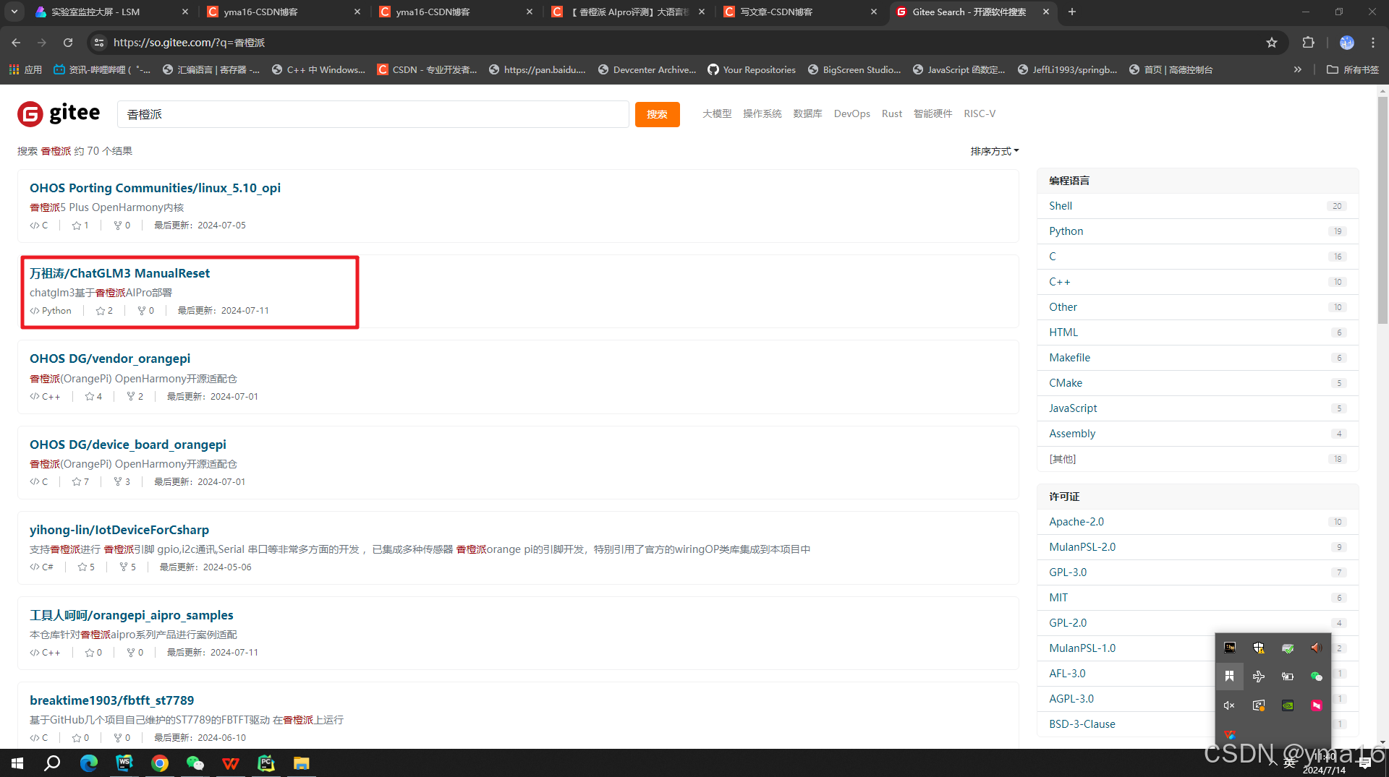Show more bookmarks chevron
1389x777 pixels.
[x=1298, y=69]
